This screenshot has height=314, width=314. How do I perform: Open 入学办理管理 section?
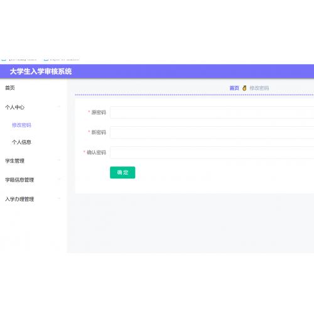tap(19, 199)
